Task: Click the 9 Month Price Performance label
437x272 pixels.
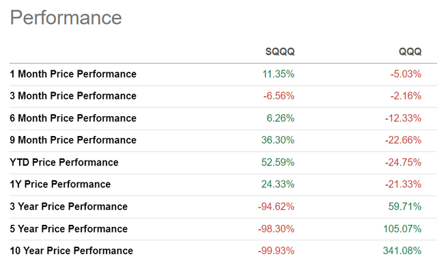Action: pos(73,140)
